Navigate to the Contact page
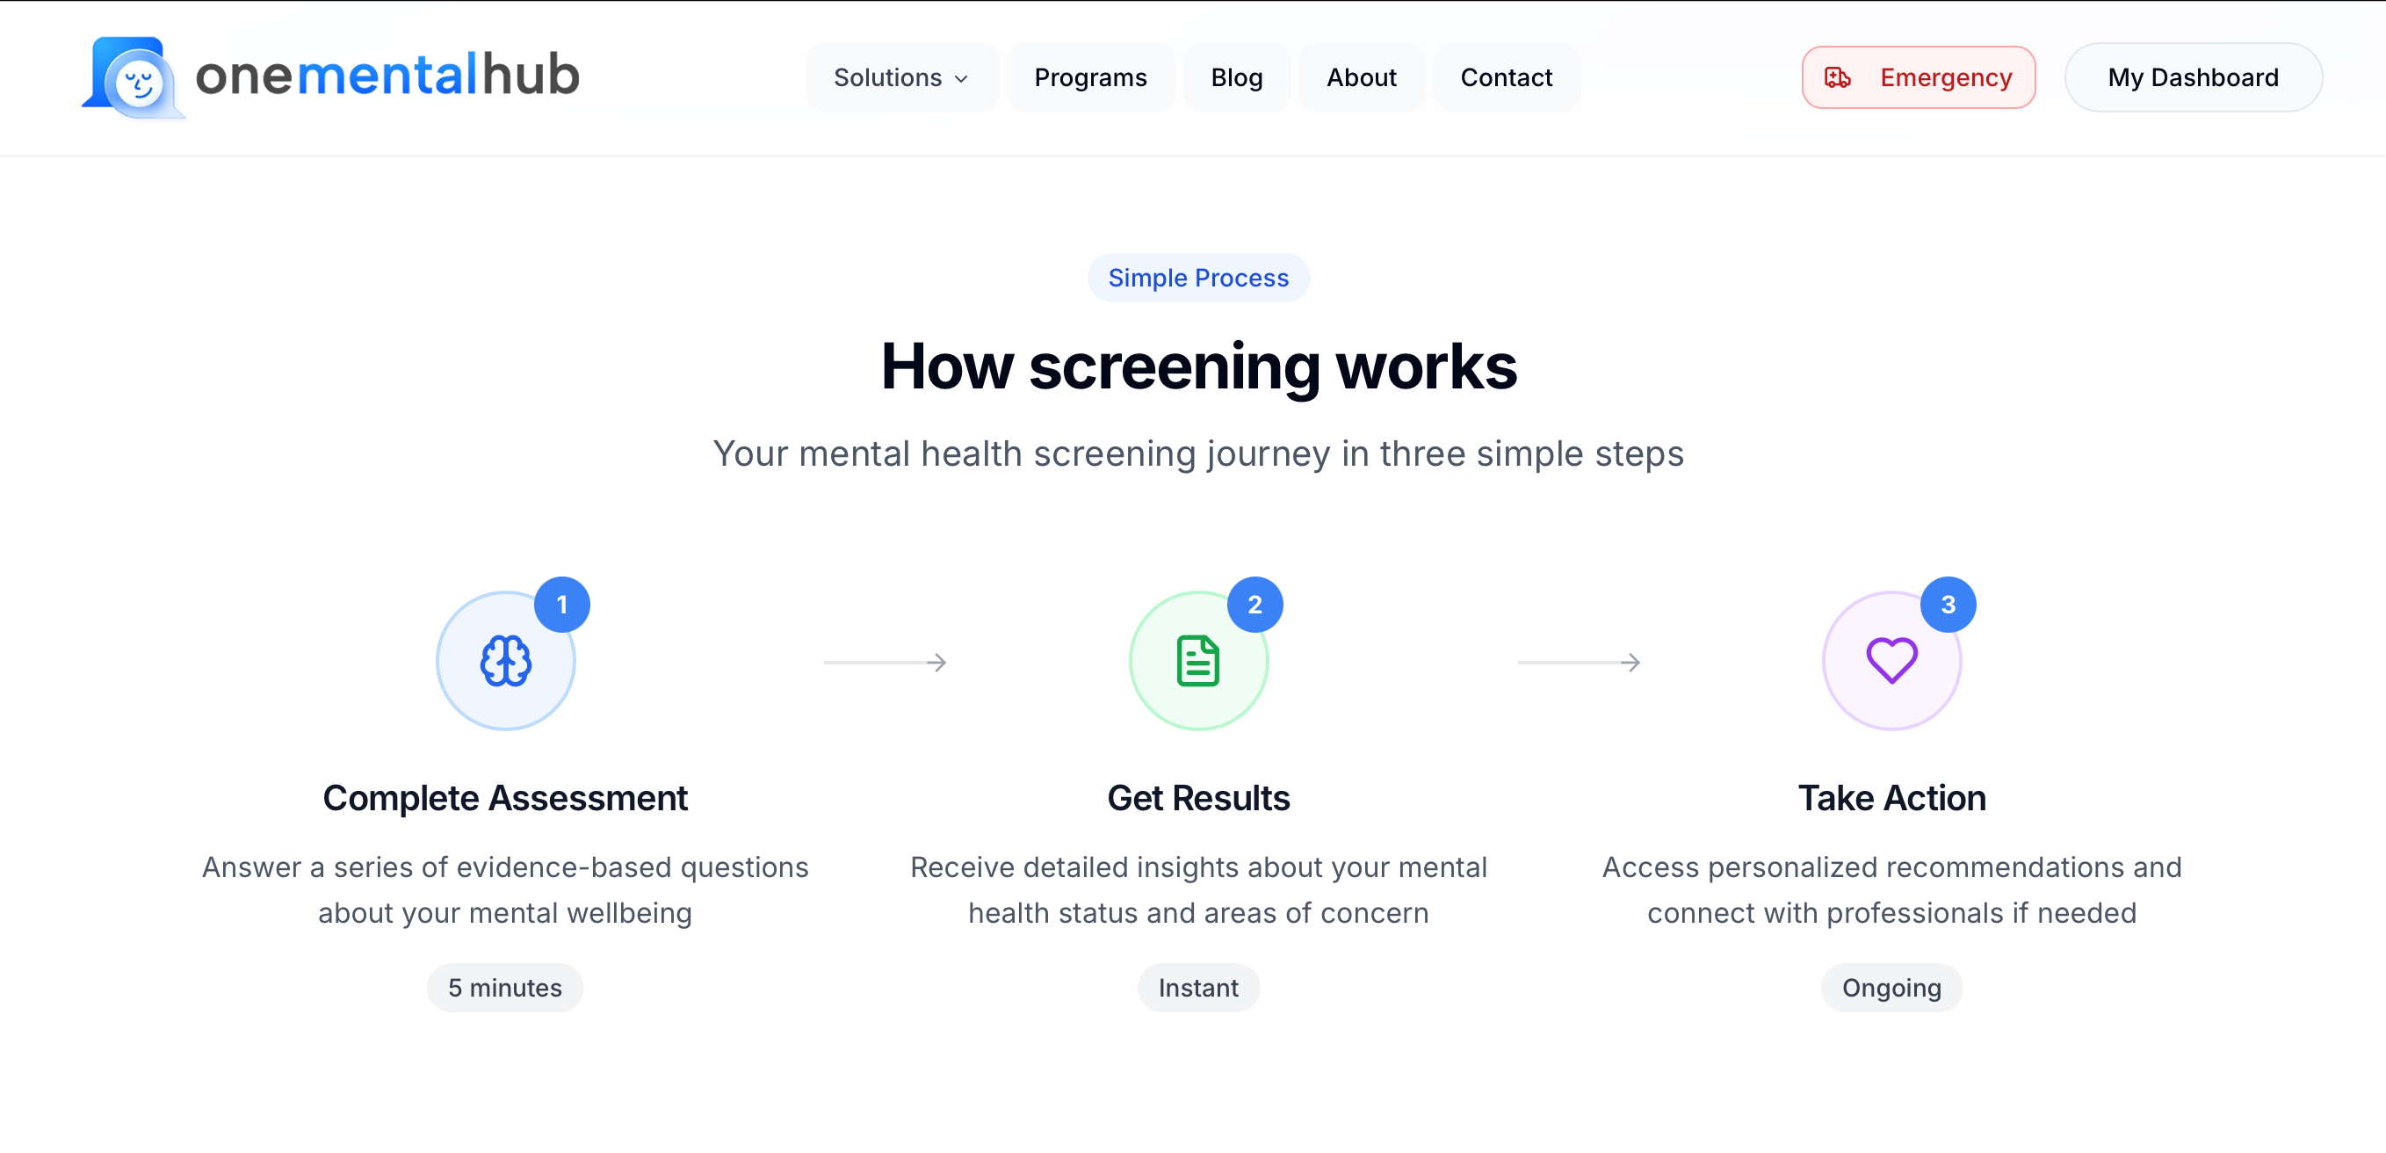Viewport: 2386px width, 1153px height. pos(1506,78)
